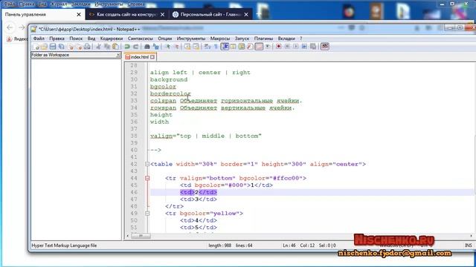Open the user-defined language icon
Screen dimensions: 476x267
point(233,47)
